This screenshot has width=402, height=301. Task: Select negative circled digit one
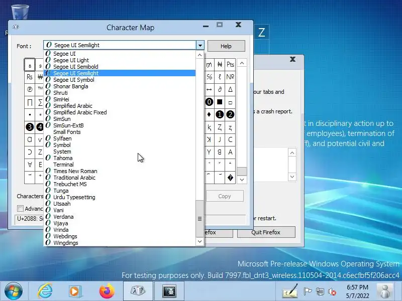tap(220, 114)
